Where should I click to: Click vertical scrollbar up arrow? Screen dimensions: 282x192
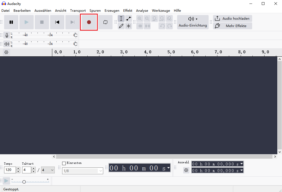pyautogui.click(x=280, y=59)
